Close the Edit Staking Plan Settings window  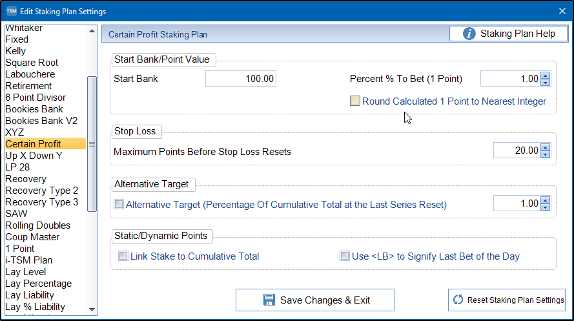(x=561, y=12)
